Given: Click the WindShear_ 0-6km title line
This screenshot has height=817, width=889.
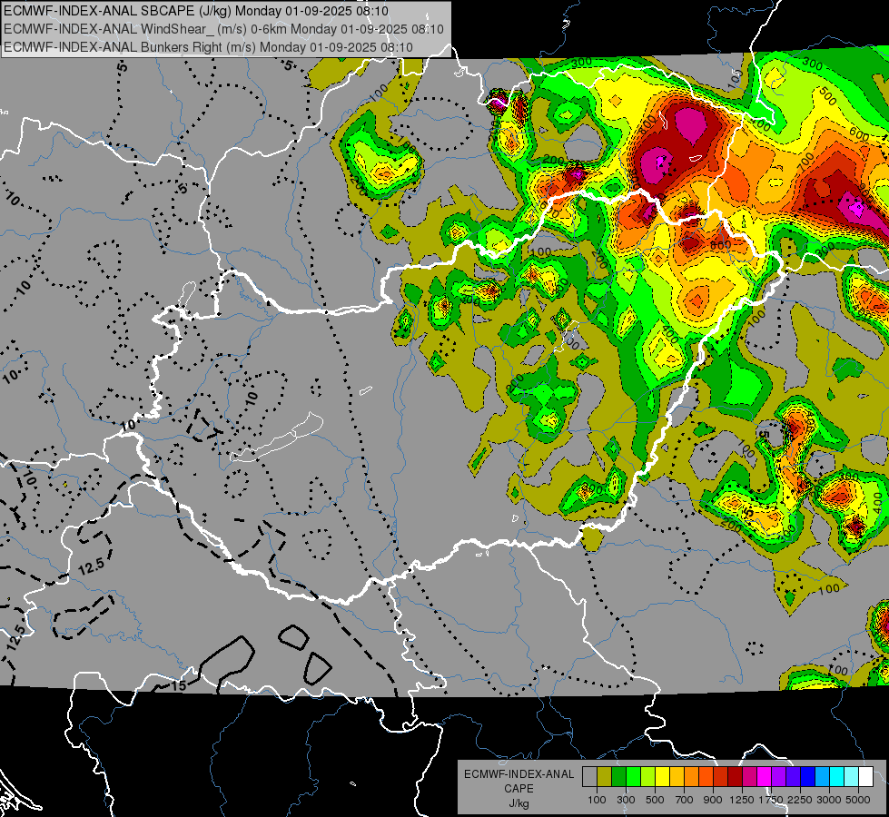Looking at the screenshot, I should (224, 29).
